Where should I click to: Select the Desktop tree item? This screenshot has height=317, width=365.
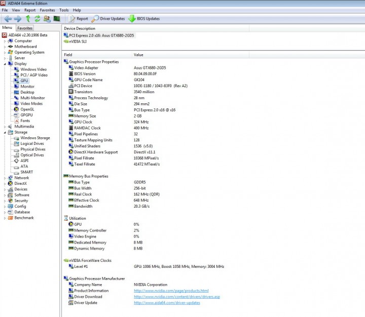click(x=27, y=92)
